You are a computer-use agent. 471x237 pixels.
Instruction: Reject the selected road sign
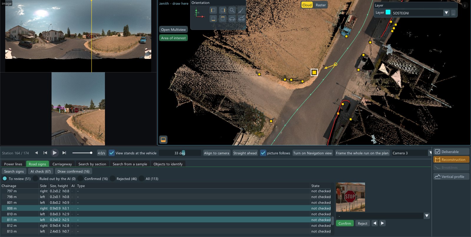pyautogui.click(x=362, y=223)
